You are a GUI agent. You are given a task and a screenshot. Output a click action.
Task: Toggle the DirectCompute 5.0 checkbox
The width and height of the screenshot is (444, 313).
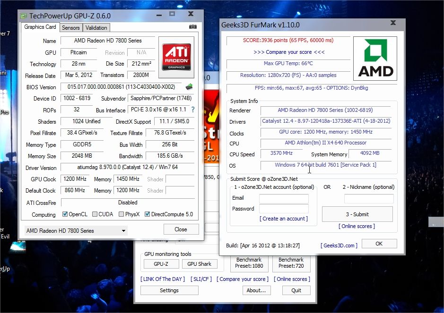(x=147, y=214)
